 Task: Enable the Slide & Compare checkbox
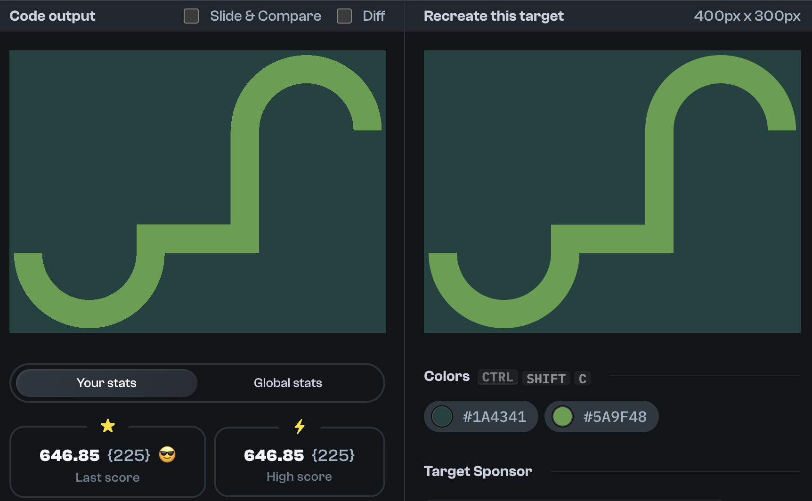[x=191, y=16]
